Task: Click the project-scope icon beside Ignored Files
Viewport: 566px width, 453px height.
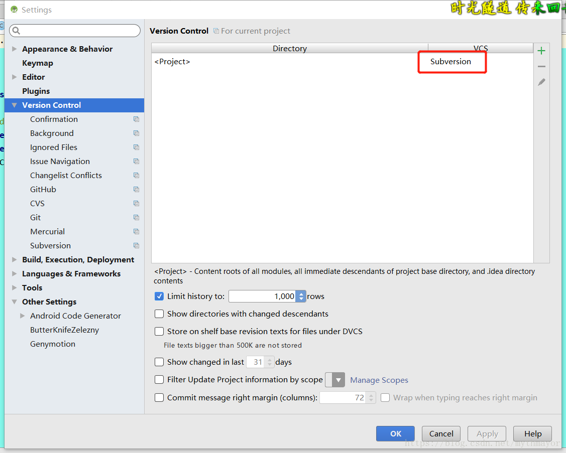Action: point(136,147)
